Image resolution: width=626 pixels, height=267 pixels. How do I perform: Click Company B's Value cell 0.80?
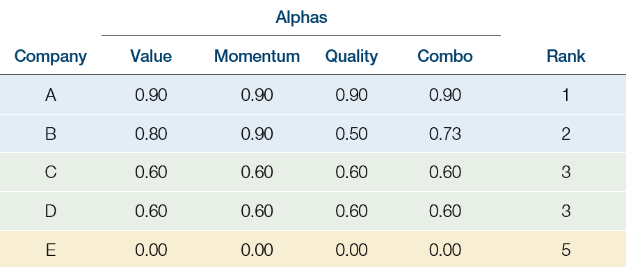151,133
